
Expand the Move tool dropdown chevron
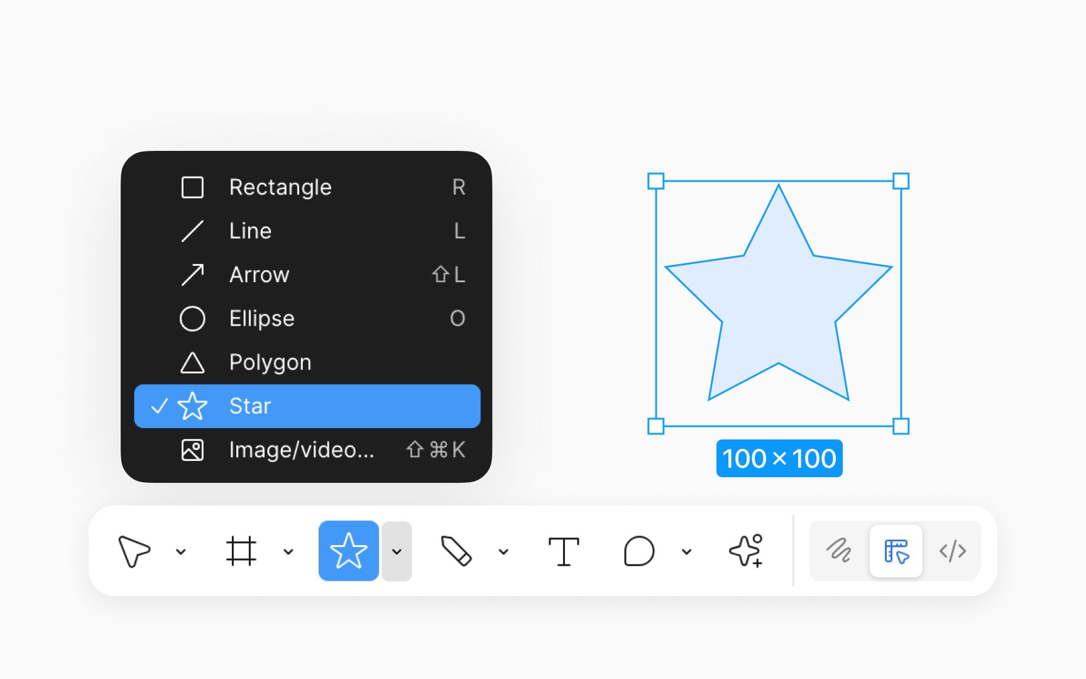(181, 552)
